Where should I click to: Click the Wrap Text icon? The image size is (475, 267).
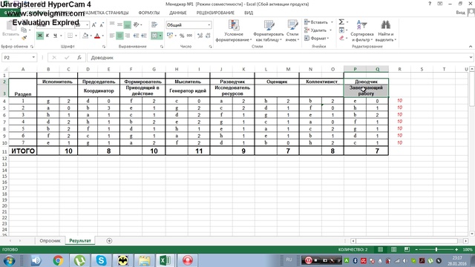[154, 24]
